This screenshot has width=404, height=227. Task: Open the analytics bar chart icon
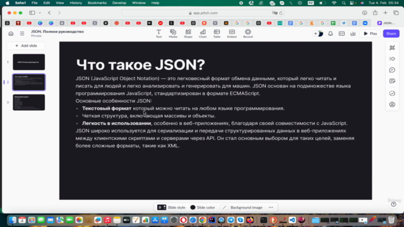353,33
